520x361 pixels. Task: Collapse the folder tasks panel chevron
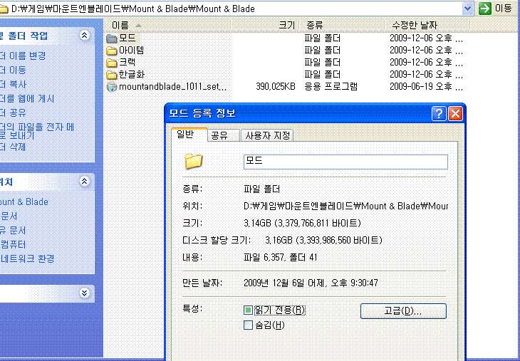point(85,35)
